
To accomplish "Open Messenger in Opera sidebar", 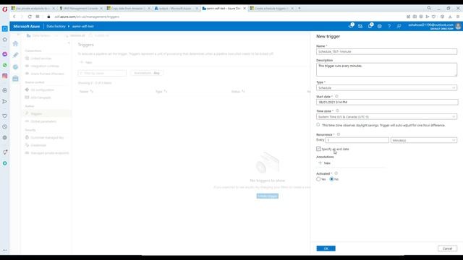I will tap(5, 54).
